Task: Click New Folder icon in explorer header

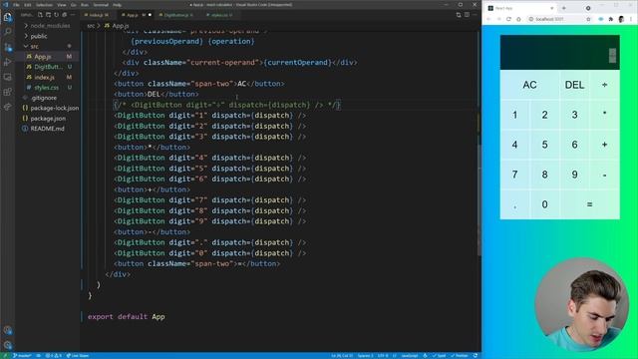Action: (48, 15)
